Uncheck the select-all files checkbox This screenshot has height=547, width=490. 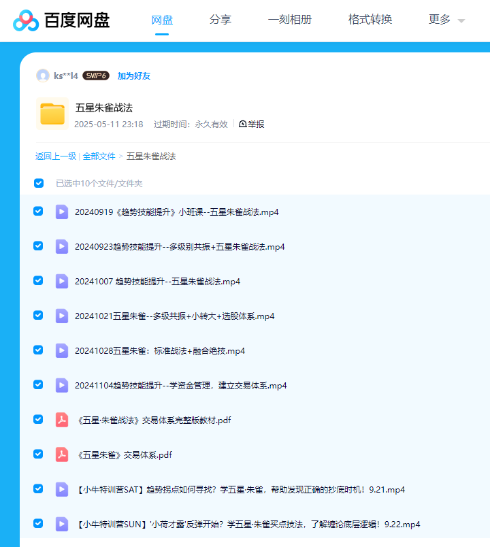(39, 183)
